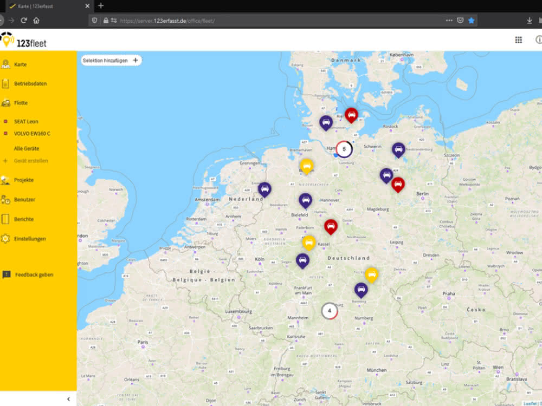This screenshot has height=406, width=542.
Task: Click Selektion hinzufügen button
Action: coord(112,61)
